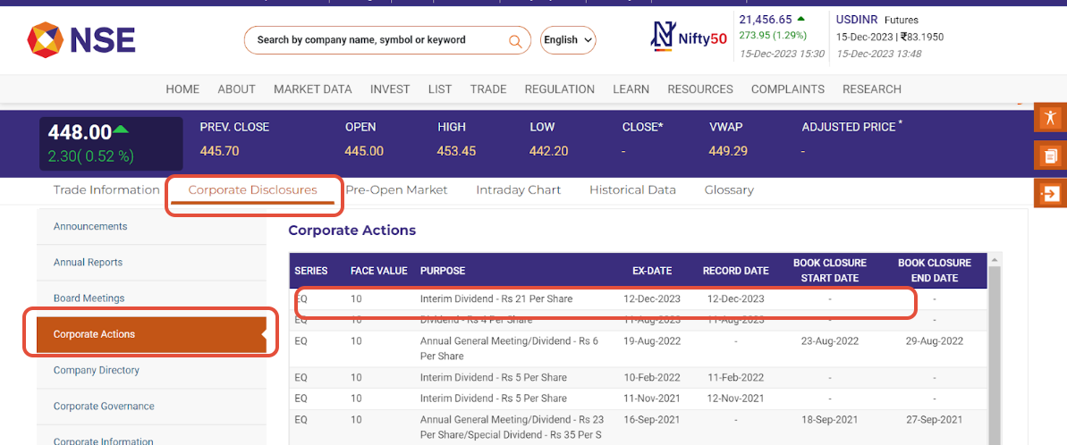
Task: Click the Nifty50 logo
Action: coord(688,38)
